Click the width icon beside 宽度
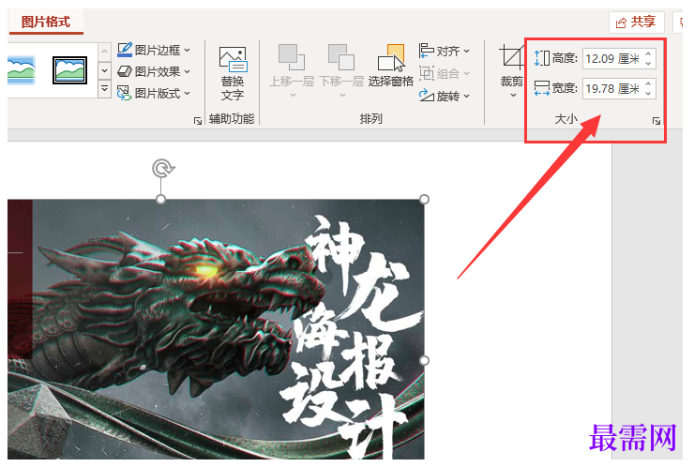 point(542,88)
